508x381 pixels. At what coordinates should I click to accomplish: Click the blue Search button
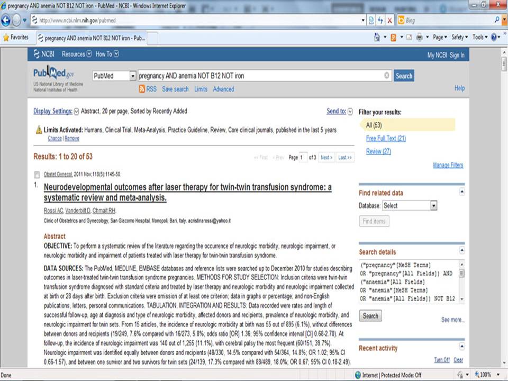pos(404,76)
